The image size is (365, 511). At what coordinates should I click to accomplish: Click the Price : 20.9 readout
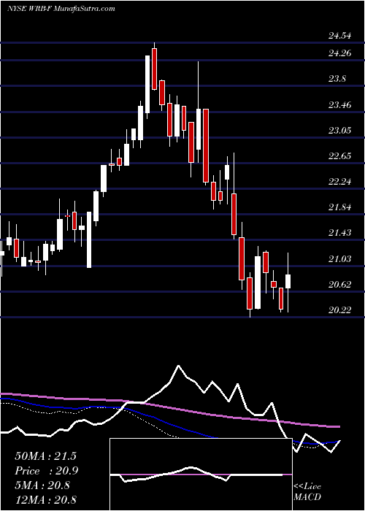click(47, 471)
